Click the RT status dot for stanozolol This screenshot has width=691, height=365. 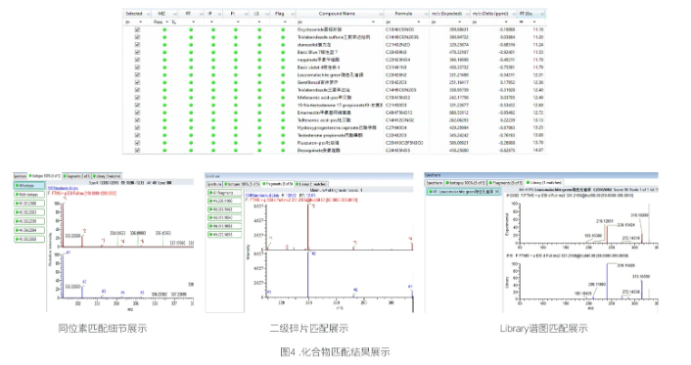point(191,44)
